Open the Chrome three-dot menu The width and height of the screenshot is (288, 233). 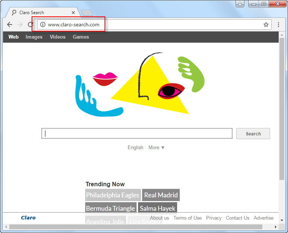[x=278, y=24]
